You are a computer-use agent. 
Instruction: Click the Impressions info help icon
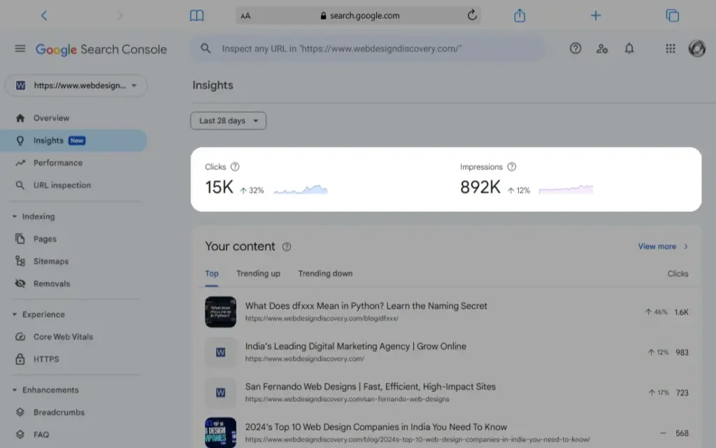tap(512, 167)
